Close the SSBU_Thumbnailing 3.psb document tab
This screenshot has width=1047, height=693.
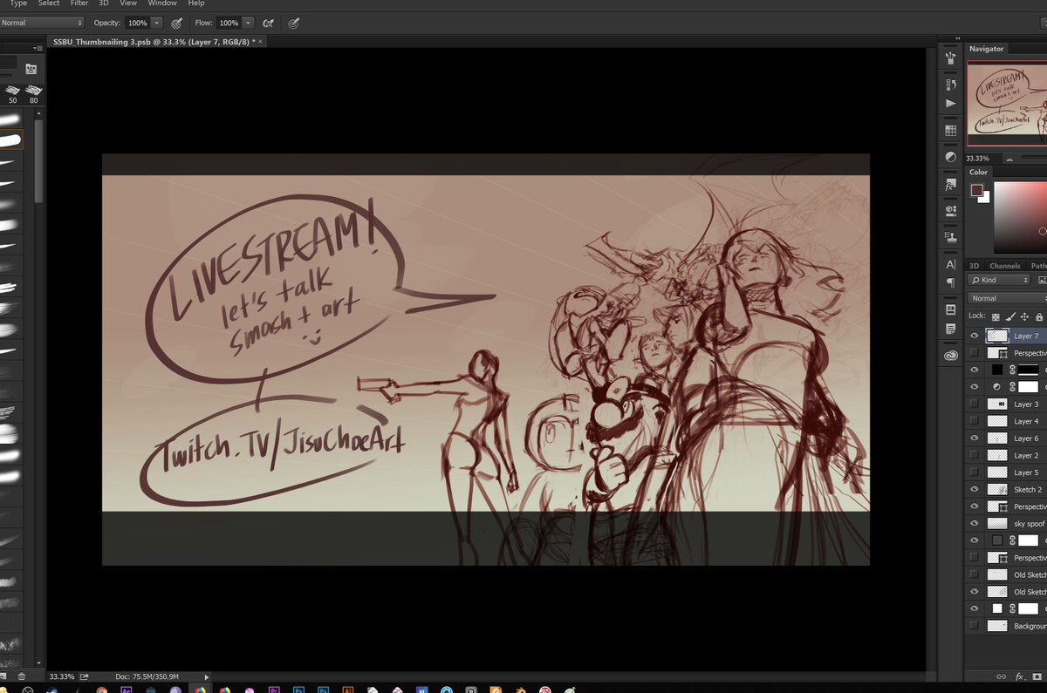262,41
